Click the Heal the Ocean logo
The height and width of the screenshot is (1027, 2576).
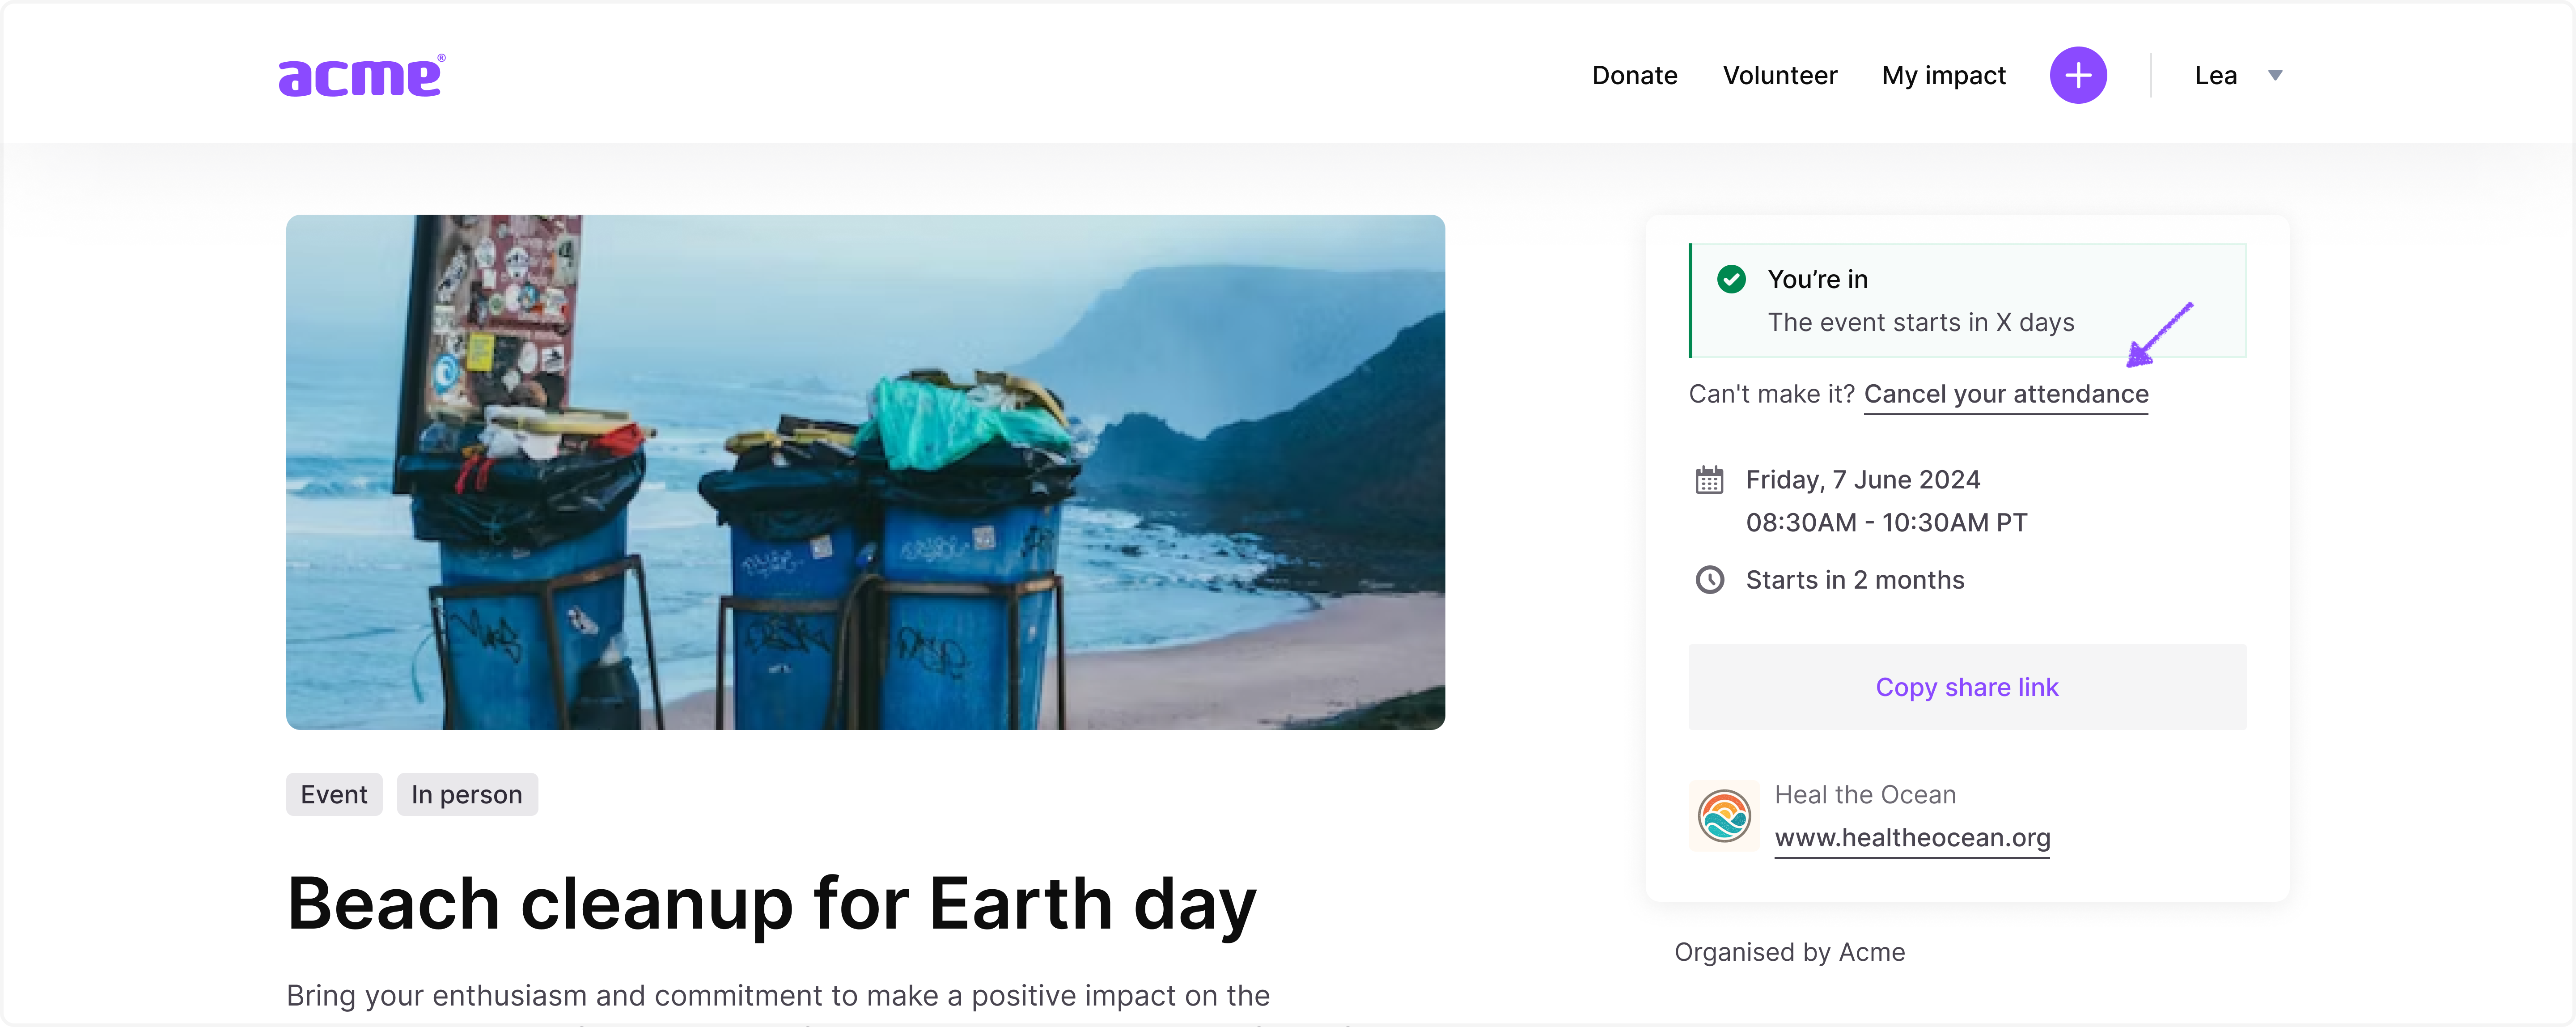tap(1724, 816)
